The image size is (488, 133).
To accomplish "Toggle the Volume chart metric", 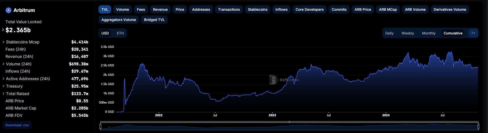I will click(x=122, y=9).
